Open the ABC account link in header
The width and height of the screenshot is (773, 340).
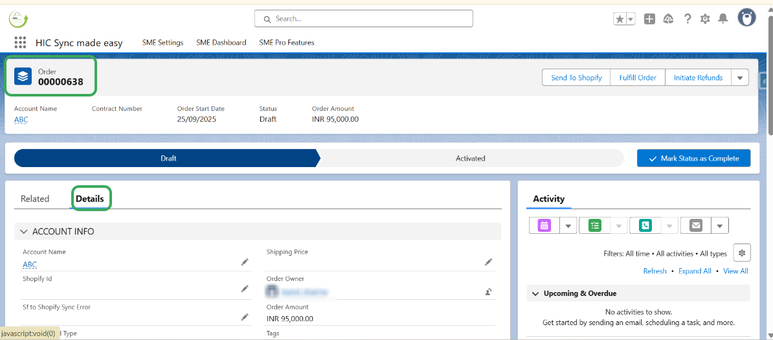coord(21,119)
